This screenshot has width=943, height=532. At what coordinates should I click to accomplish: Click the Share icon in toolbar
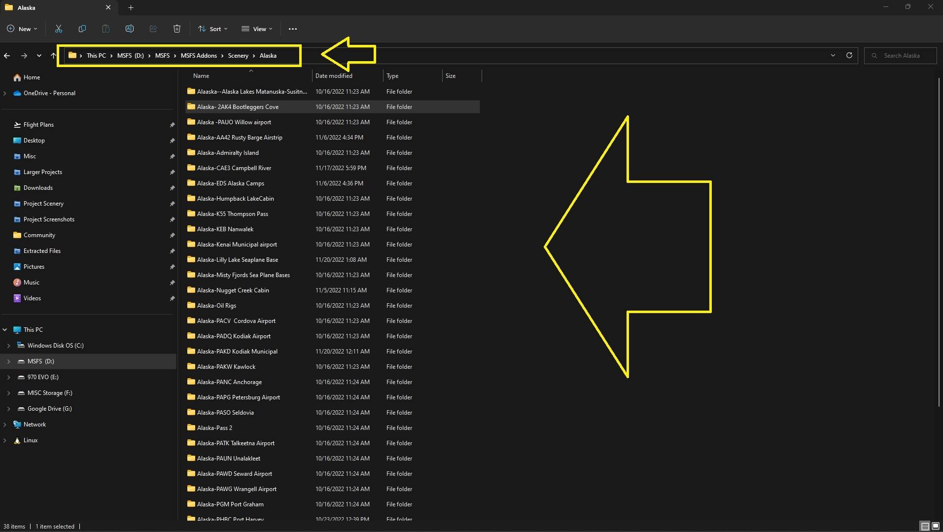point(153,29)
